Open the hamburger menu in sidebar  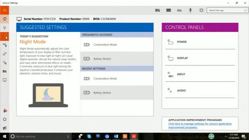pyautogui.click(x=5, y=10)
